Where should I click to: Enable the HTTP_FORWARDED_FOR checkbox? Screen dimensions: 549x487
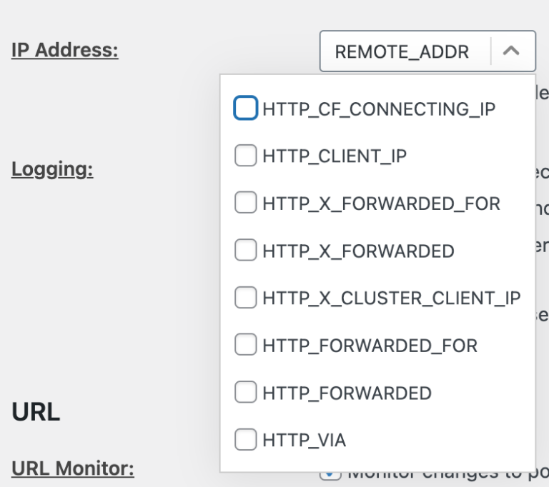[245, 346]
